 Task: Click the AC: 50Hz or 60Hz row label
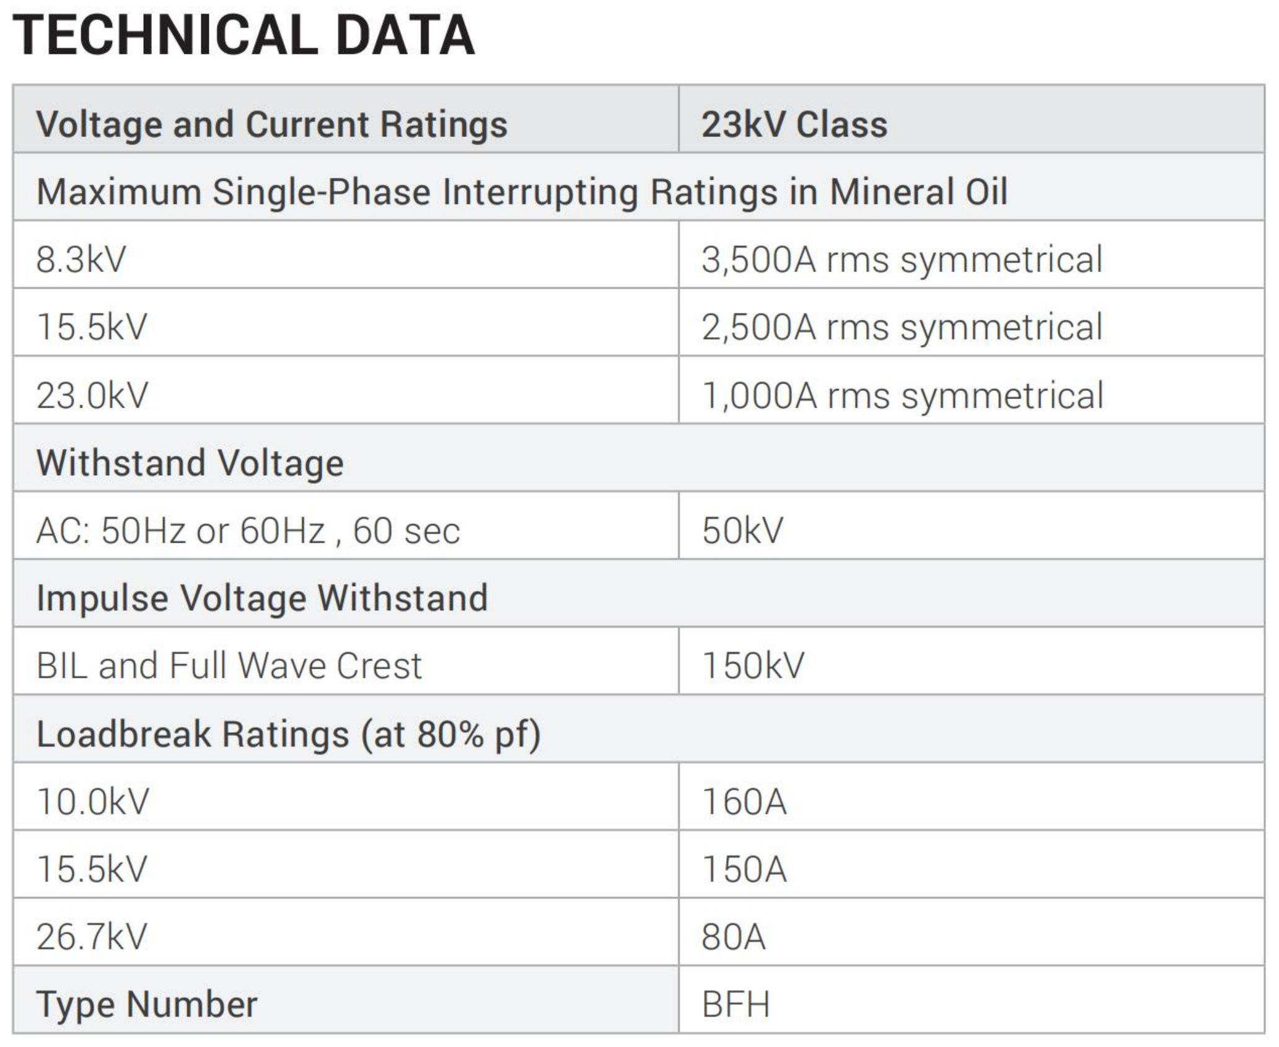pos(248,531)
